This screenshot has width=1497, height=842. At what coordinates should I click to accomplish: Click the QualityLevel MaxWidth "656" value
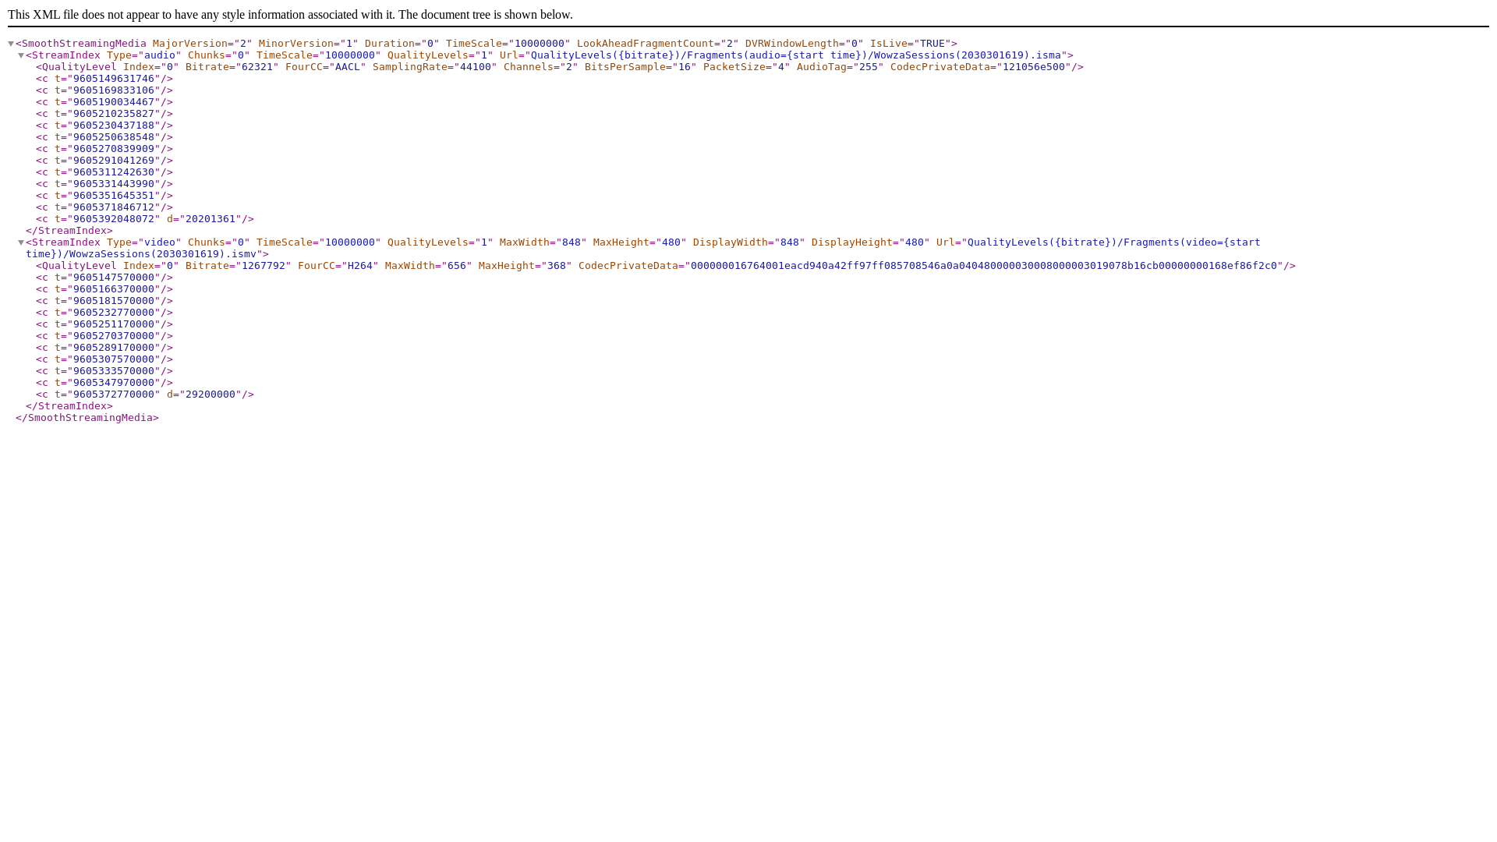[457, 266]
